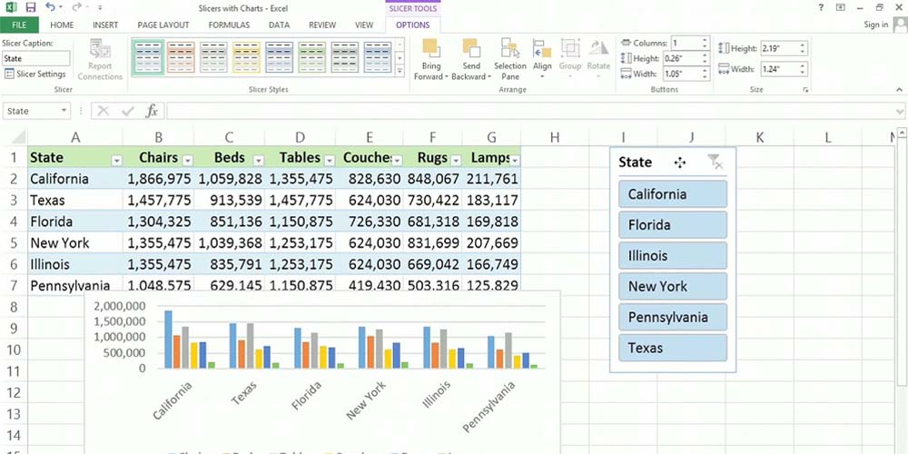Toggle New York in State slicer

pos(673,286)
